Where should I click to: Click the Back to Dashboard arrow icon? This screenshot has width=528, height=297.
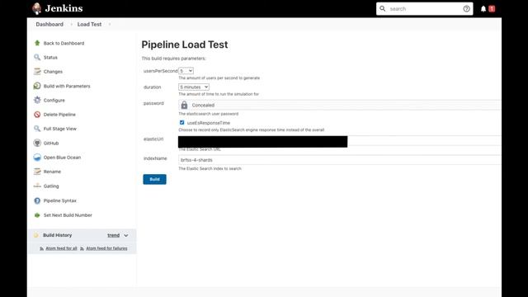pos(37,43)
